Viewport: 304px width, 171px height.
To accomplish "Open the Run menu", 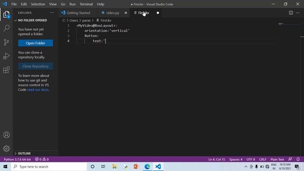I will point(73,4).
